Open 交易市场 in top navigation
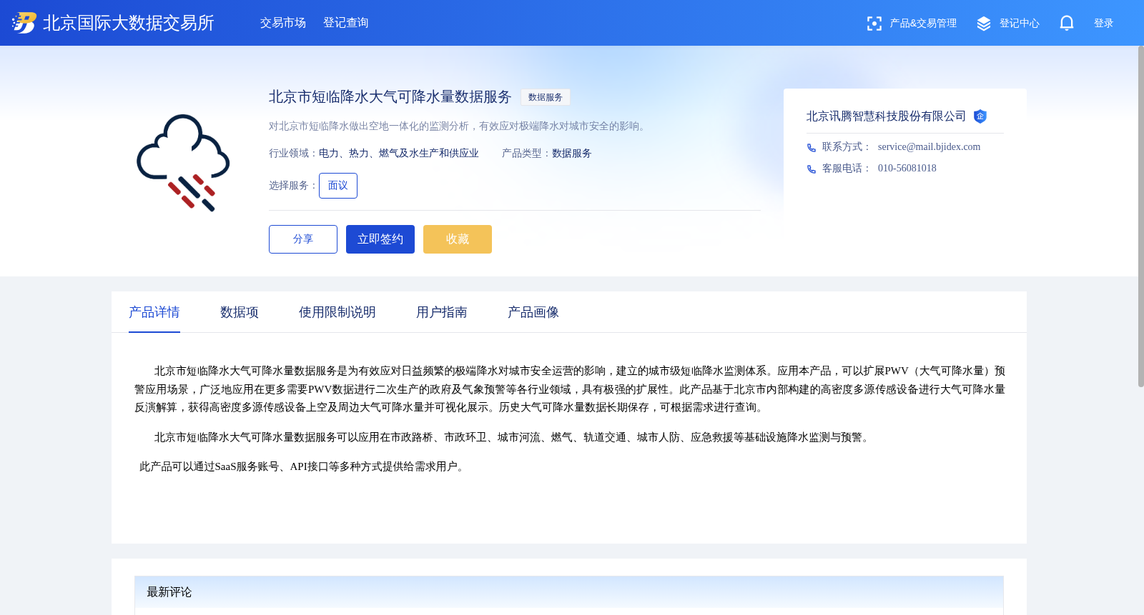 (x=283, y=23)
